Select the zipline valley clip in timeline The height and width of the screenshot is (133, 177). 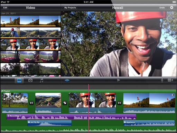point(48,103)
